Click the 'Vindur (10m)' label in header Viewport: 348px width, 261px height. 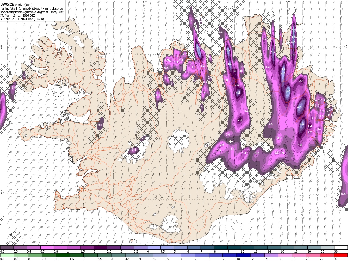tap(24, 5)
